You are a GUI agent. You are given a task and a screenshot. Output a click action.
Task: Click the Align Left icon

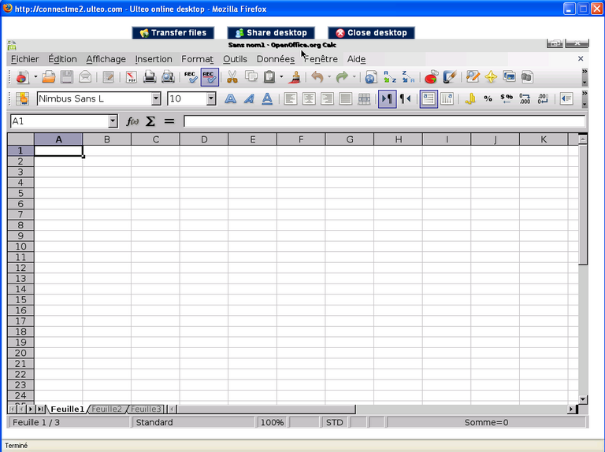click(290, 98)
